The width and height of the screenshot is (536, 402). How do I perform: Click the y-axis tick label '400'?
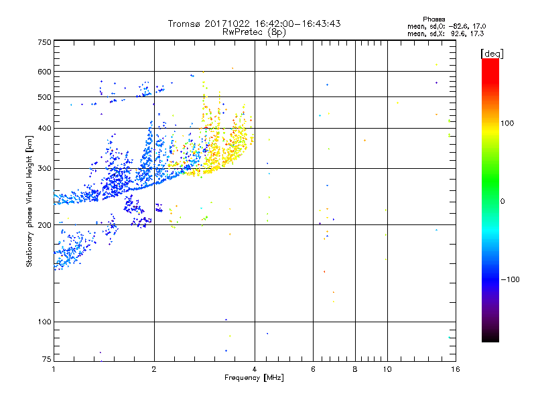point(44,128)
